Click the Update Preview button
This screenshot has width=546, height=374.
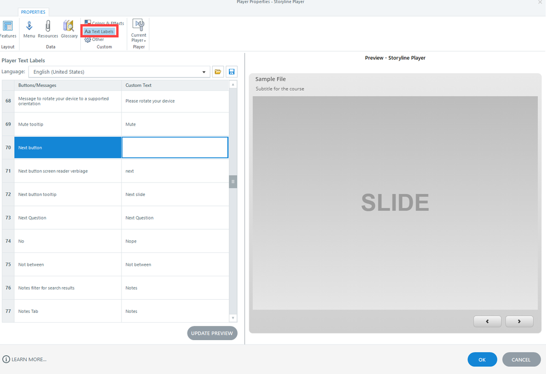coord(212,333)
